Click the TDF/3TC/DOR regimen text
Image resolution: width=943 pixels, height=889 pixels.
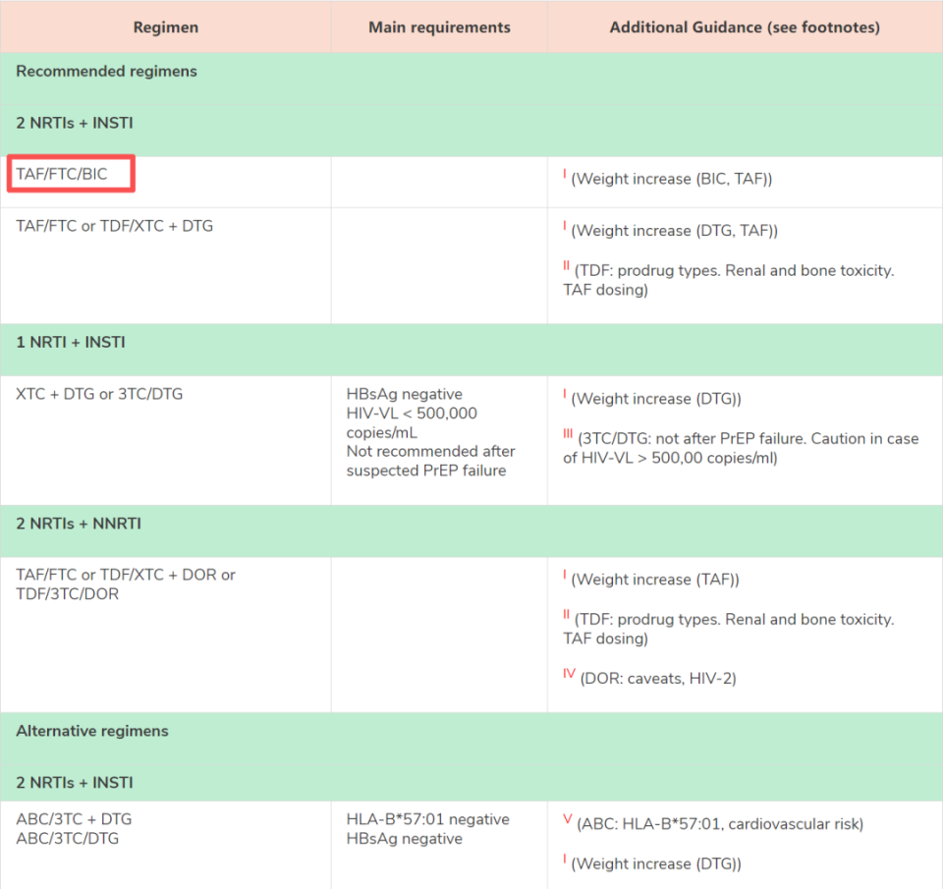click(67, 594)
